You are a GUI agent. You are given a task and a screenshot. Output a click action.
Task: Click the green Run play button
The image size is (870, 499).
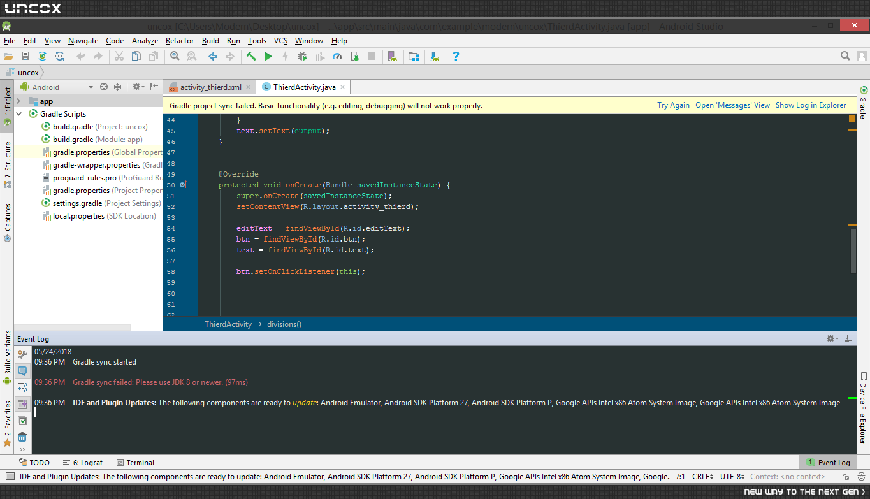(x=268, y=57)
